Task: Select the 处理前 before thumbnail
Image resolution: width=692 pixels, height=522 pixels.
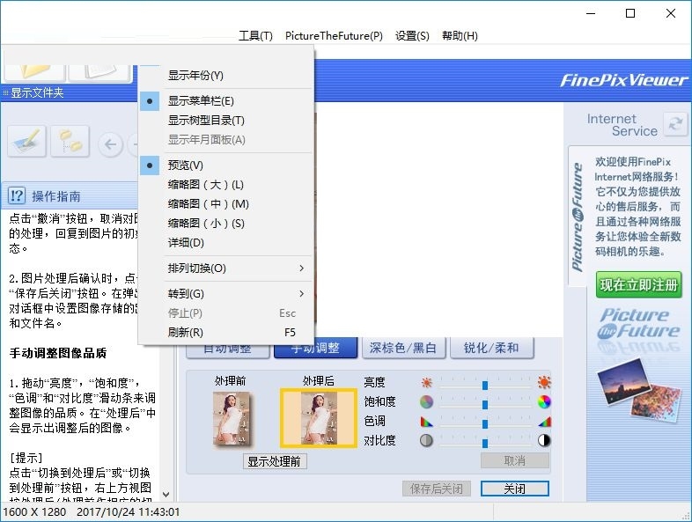Action: [232, 418]
